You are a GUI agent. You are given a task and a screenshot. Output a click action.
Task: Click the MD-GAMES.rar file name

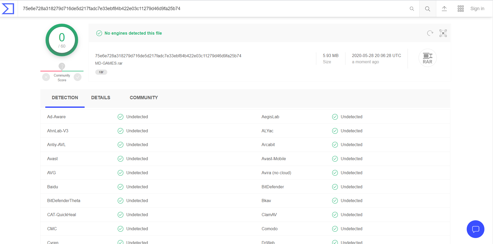(x=109, y=63)
